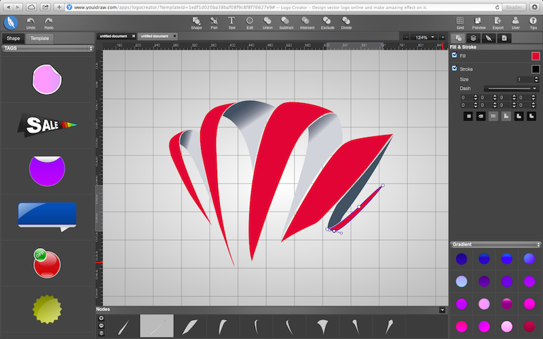The height and width of the screenshot is (339, 543).
Task: Switch to the Template tab
Action: (39, 39)
